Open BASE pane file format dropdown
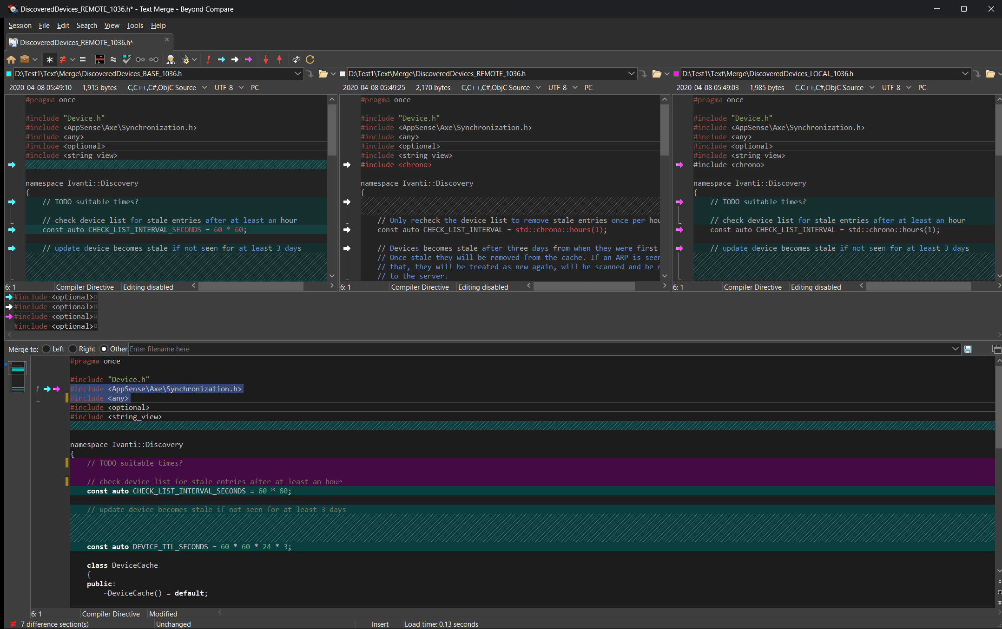 click(204, 88)
